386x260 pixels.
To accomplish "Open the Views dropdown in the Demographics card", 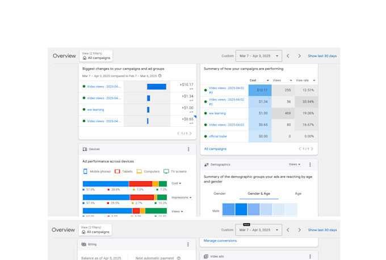I will (x=295, y=164).
